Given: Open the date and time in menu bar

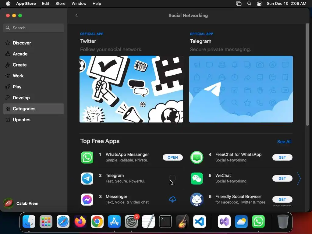Looking at the screenshot, I should [x=286, y=4].
